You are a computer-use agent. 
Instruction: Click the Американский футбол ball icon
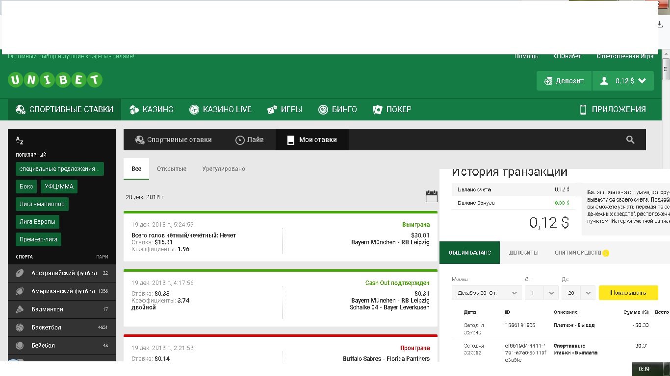tap(20, 291)
